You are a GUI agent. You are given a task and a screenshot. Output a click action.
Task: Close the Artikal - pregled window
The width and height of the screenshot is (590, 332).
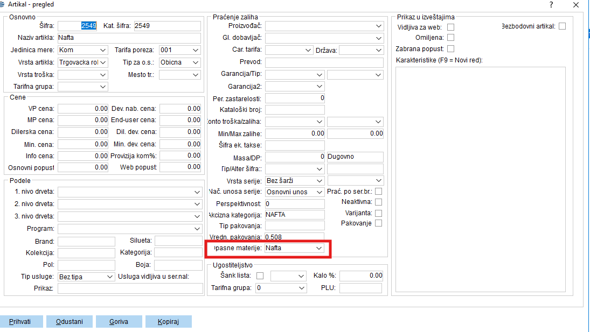tap(576, 5)
